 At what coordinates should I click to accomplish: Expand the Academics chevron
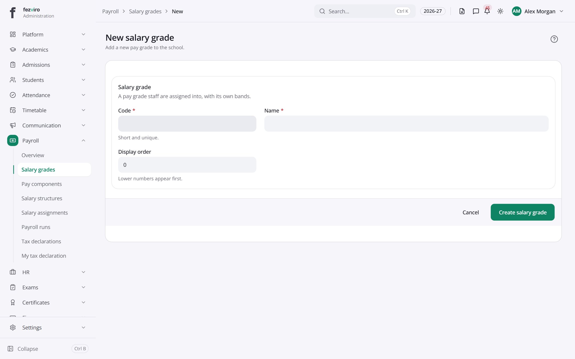pos(83,49)
